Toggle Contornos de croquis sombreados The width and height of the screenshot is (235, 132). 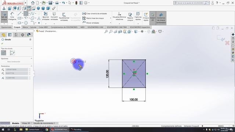click(161, 18)
